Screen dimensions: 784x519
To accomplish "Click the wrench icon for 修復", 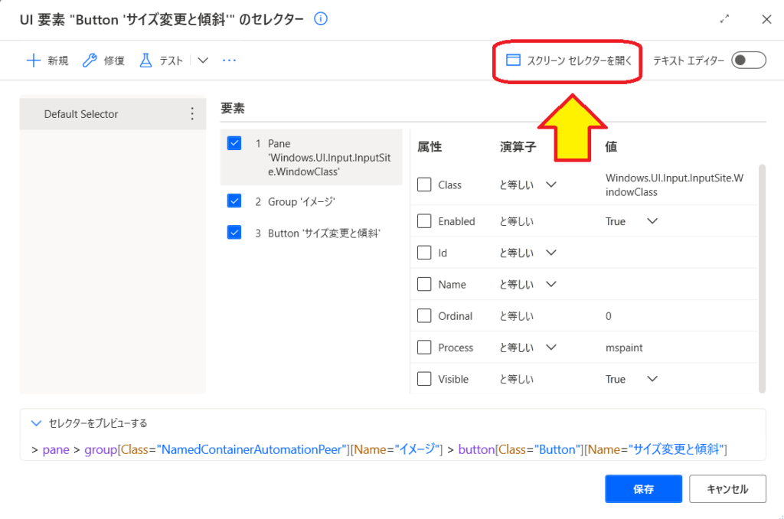I will click(x=90, y=60).
